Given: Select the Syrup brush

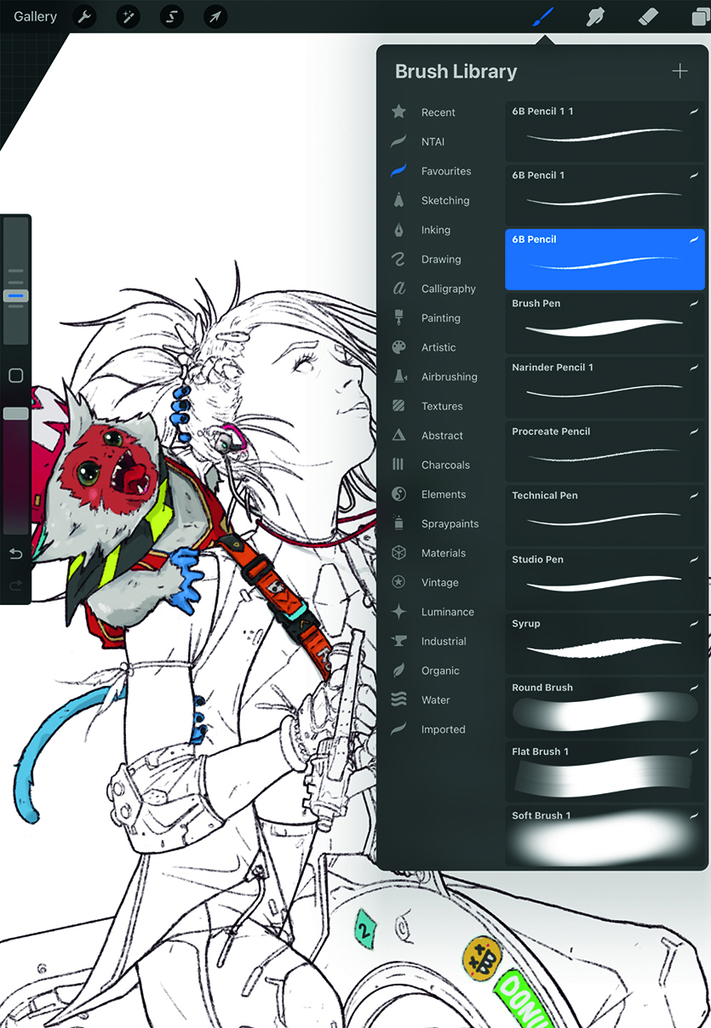Looking at the screenshot, I should point(605,643).
